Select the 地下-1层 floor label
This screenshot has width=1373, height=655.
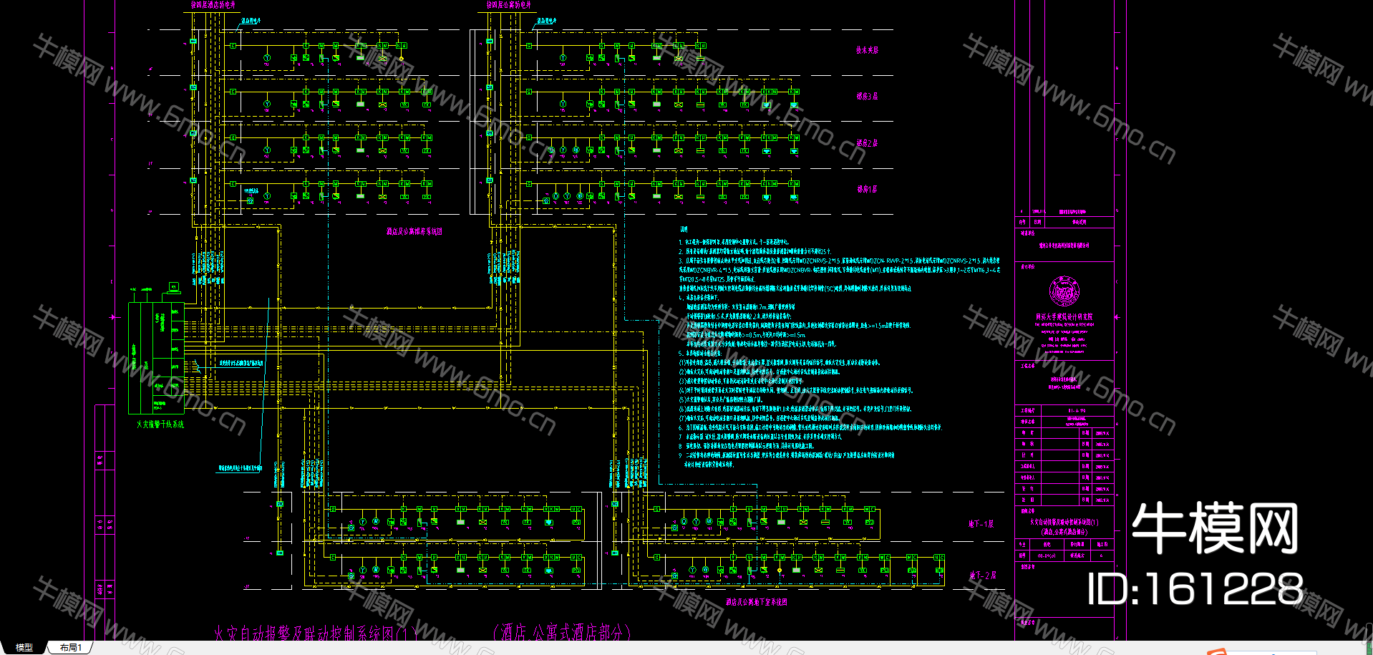(981, 524)
